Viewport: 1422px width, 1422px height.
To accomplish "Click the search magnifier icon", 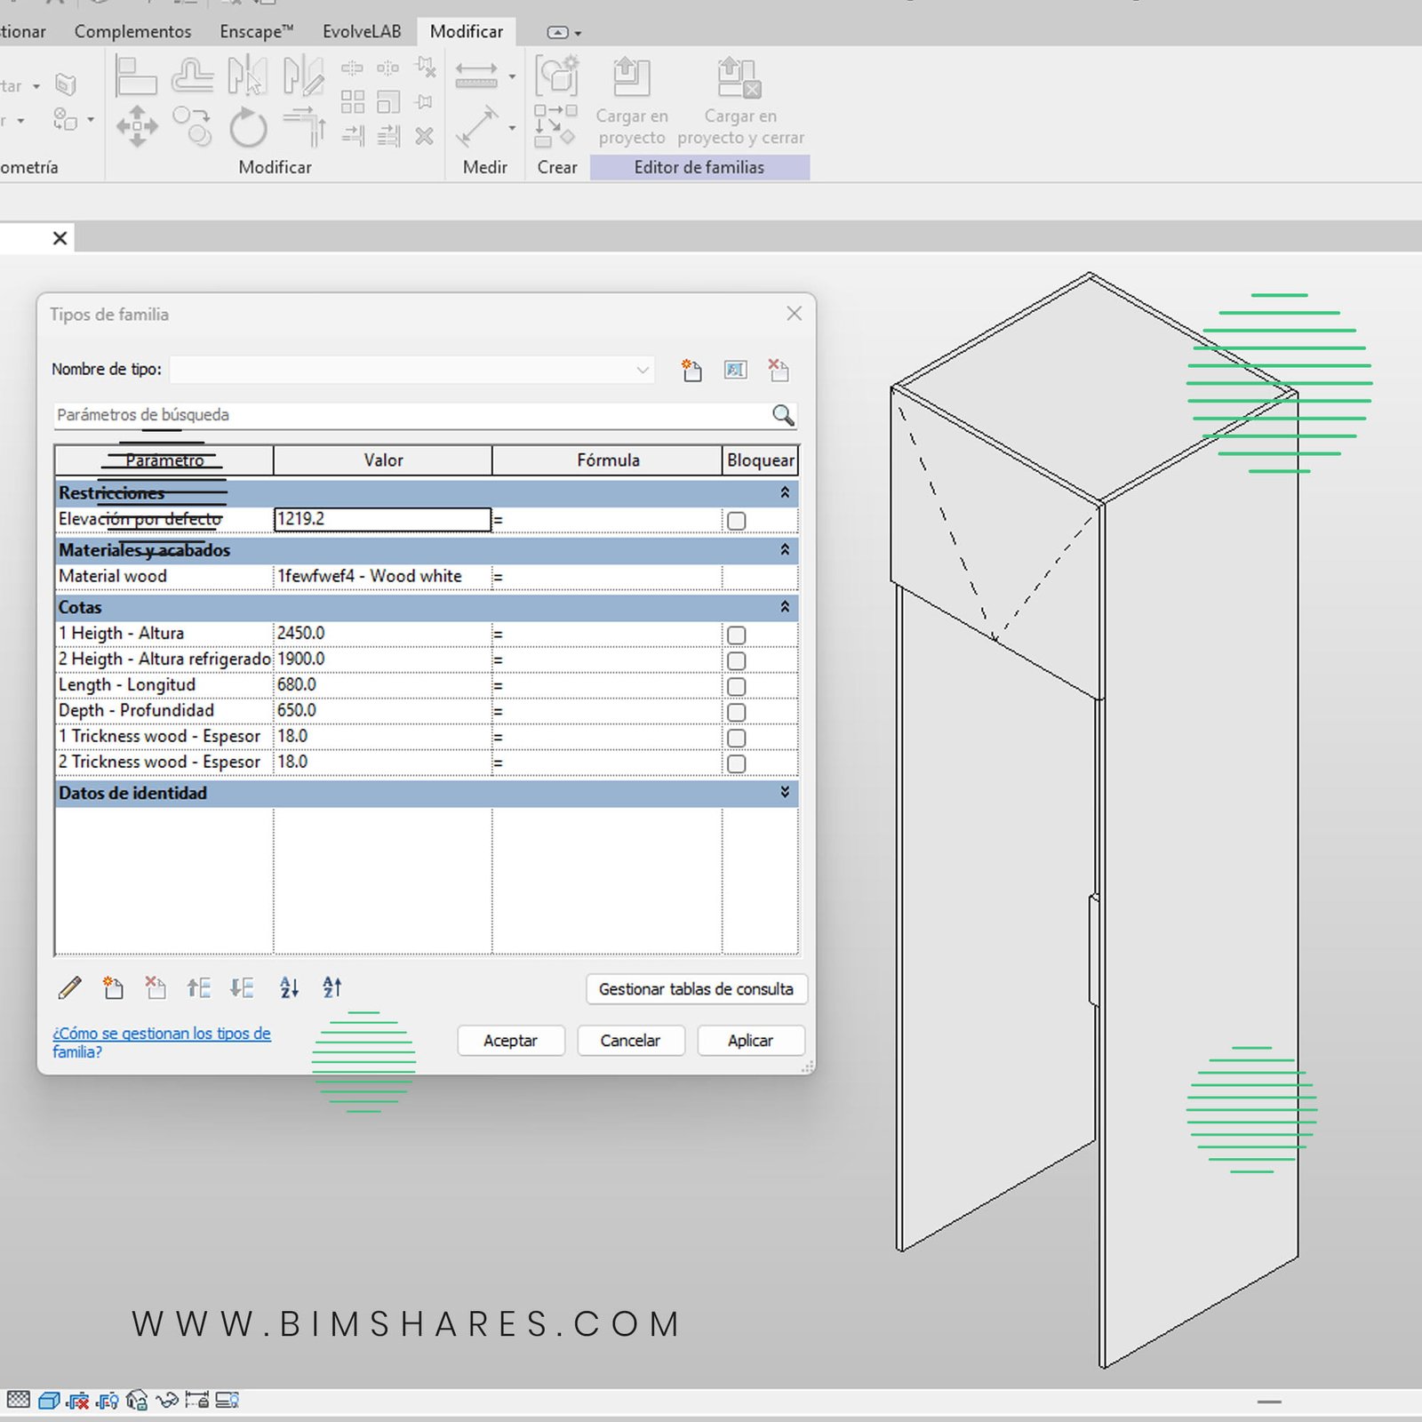I will pyautogui.click(x=782, y=415).
